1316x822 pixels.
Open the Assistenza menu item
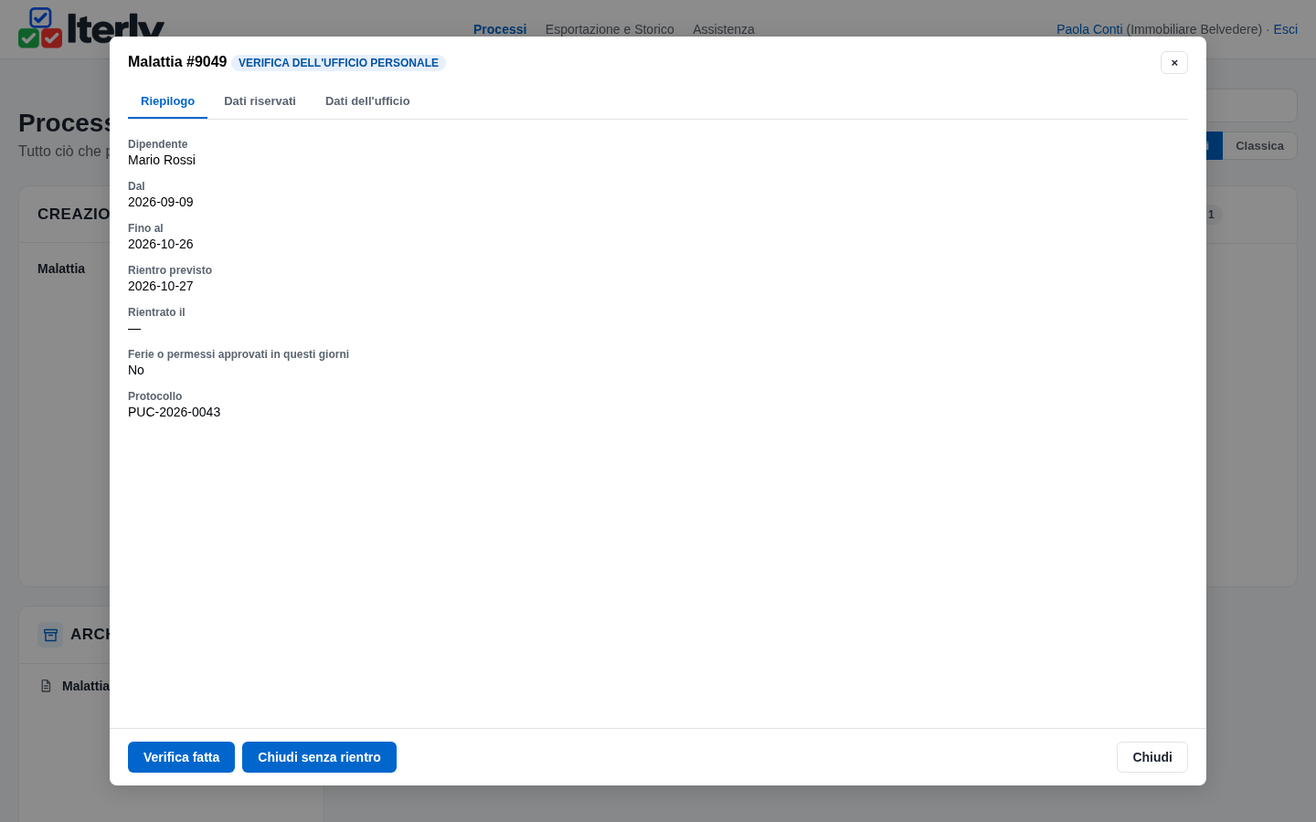point(724,29)
